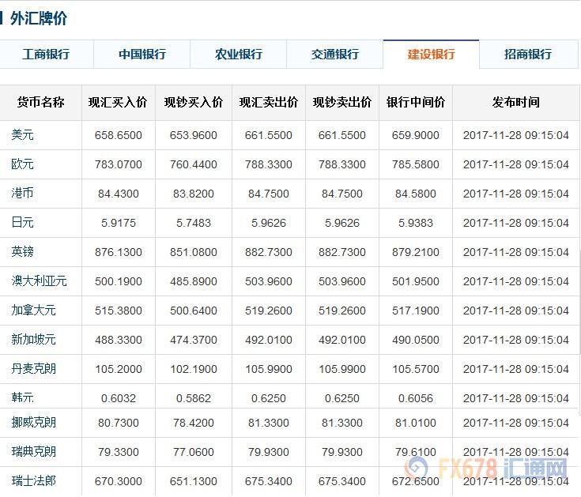Click the 挪威克朗 value 80.7300
The height and width of the screenshot is (497, 581).
pos(119,423)
